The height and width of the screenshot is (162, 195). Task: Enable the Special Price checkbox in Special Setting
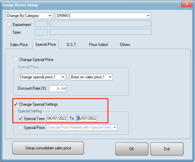coord(20,128)
